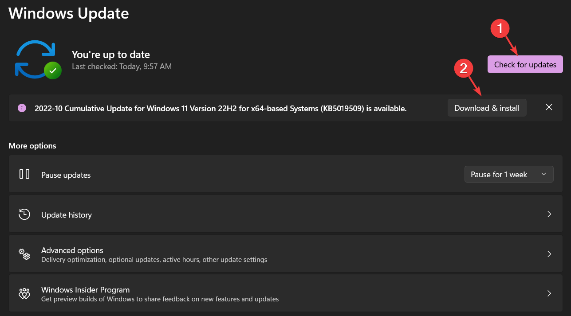
Task: Open Update history via its chevron
Action: click(x=549, y=214)
